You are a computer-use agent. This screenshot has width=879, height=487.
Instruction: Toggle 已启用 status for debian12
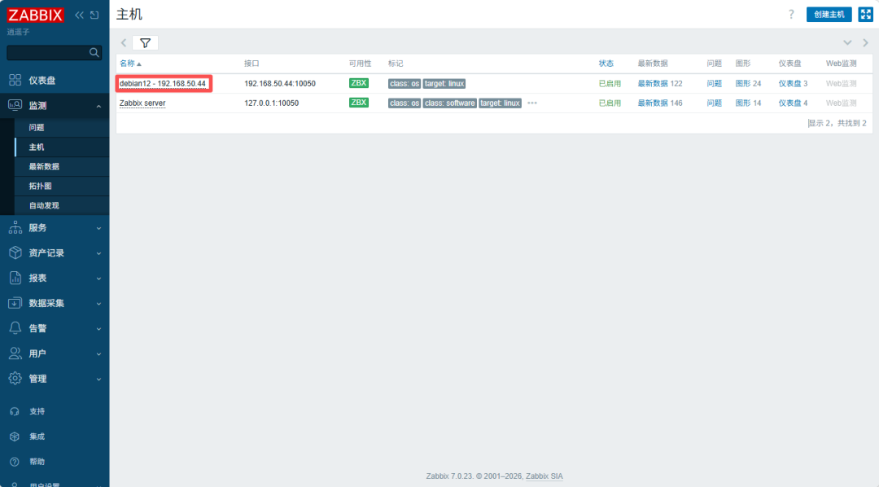coord(610,84)
